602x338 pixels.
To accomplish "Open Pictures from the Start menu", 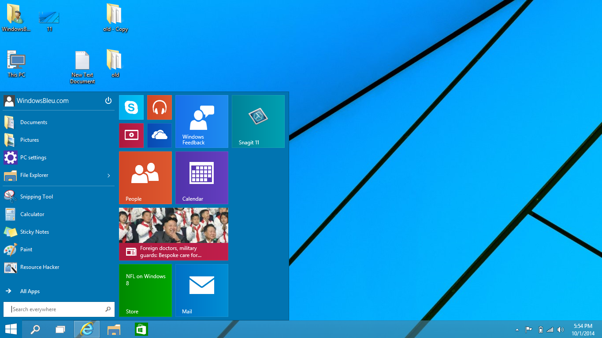I will [x=59, y=140].
